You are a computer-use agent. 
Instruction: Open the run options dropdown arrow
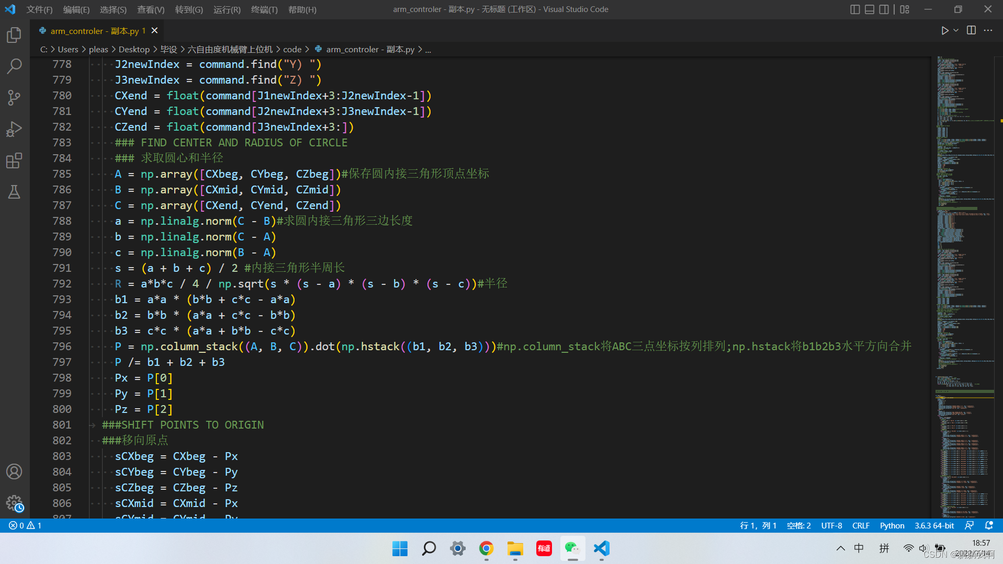(956, 30)
